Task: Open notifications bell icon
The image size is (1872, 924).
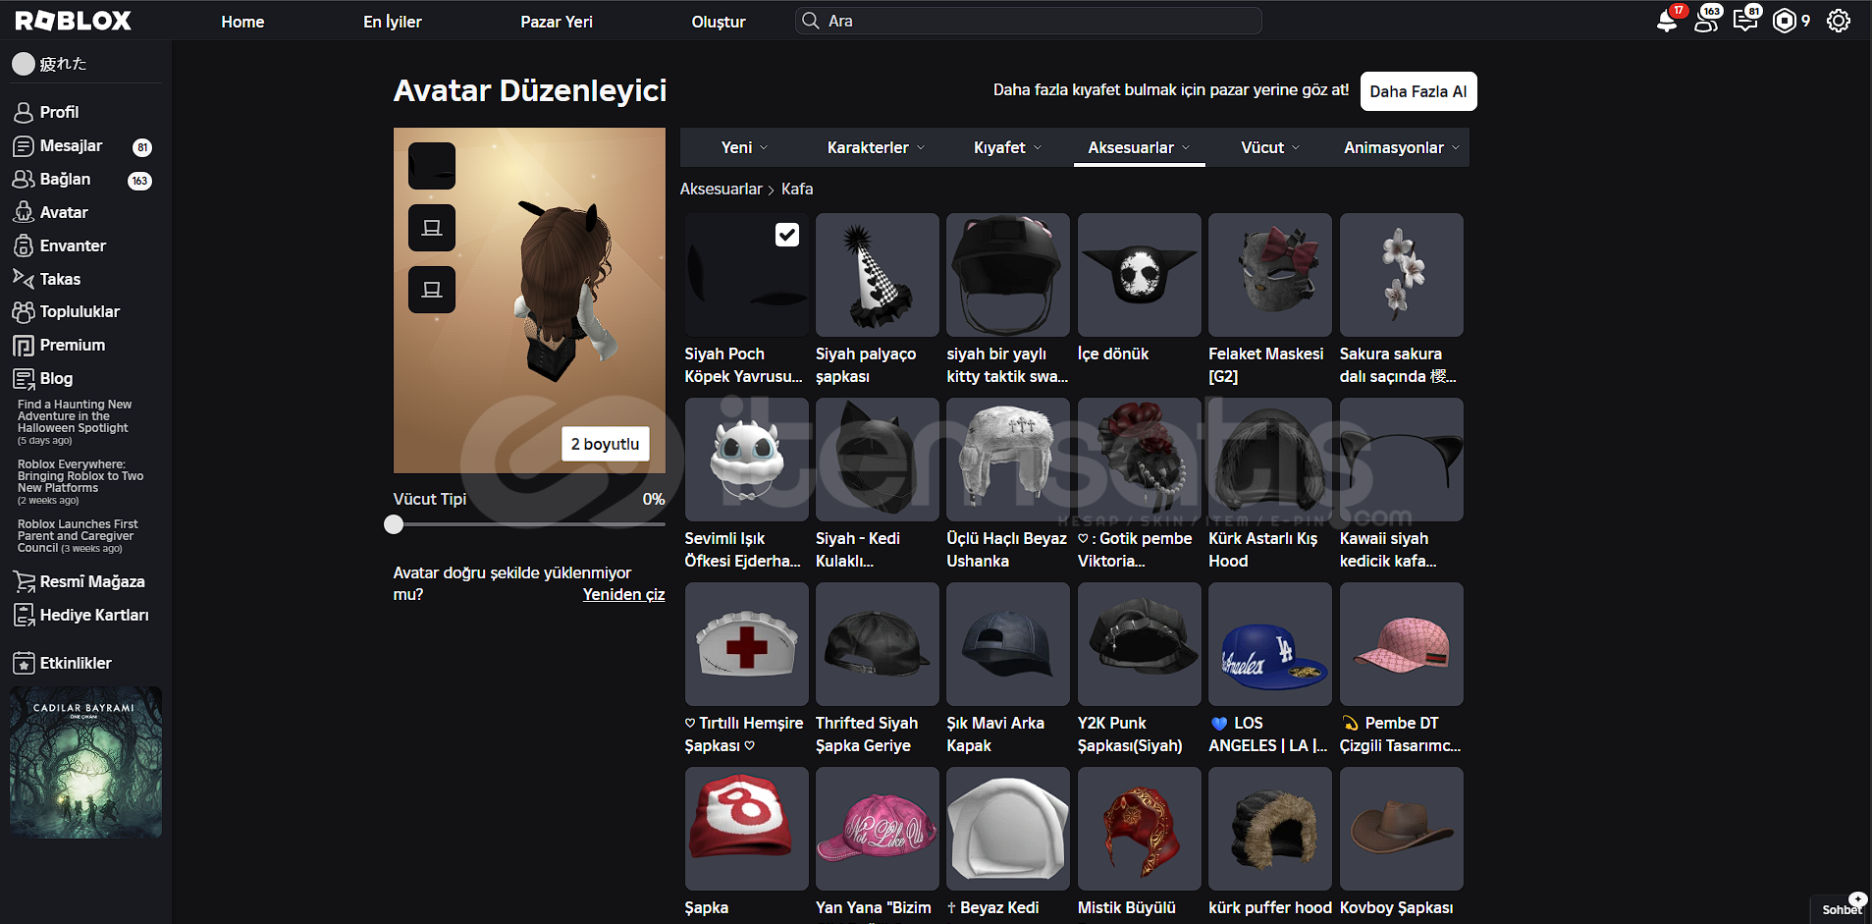Action: [x=1666, y=21]
